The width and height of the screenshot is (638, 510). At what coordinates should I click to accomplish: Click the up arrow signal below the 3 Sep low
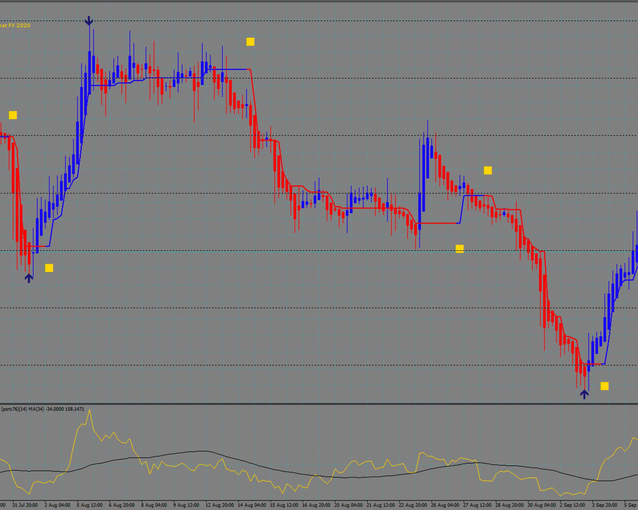[584, 394]
